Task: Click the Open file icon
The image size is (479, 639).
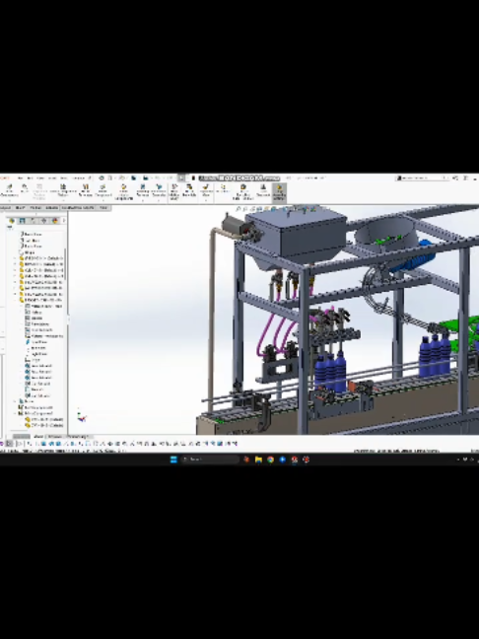Action: (121, 178)
